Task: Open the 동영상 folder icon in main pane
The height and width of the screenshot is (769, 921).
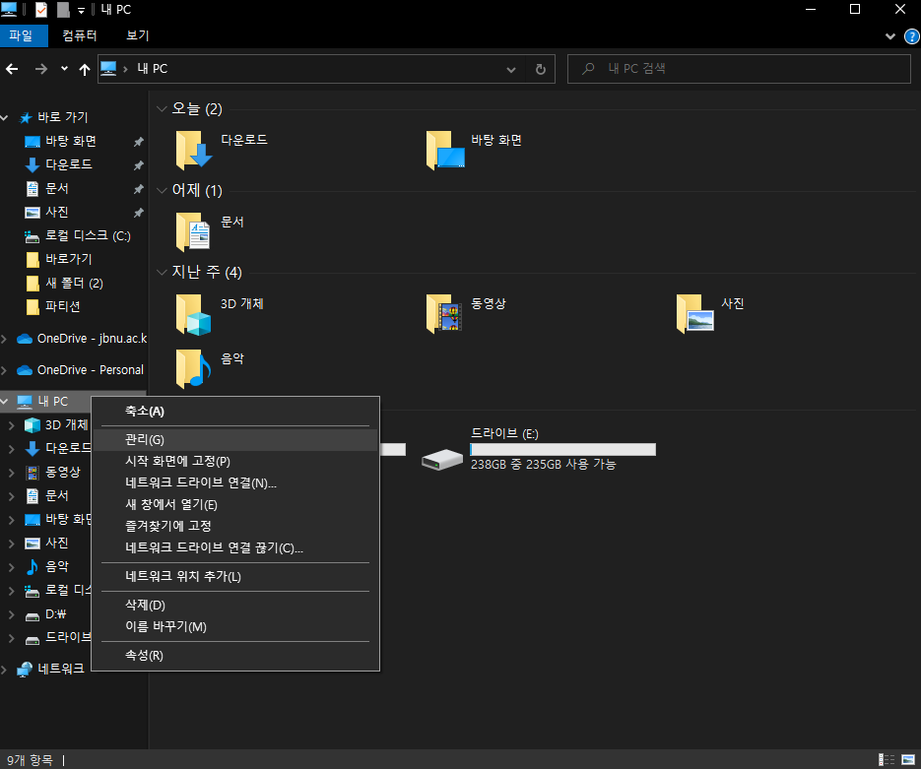Action: (x=444, y=314)
